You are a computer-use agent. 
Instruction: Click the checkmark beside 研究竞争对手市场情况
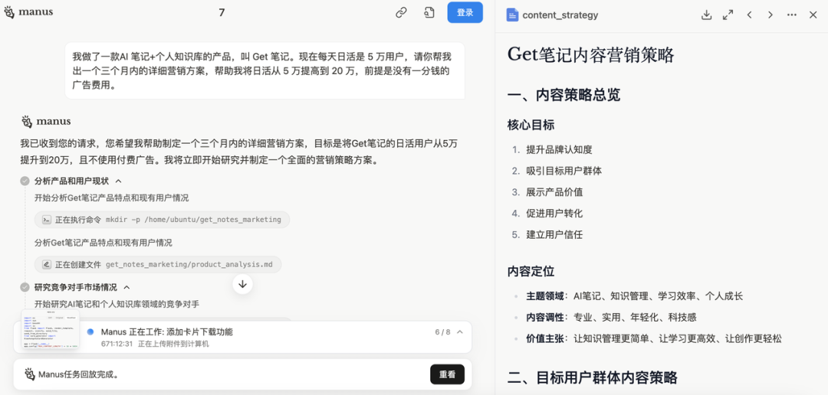point(25,288)
